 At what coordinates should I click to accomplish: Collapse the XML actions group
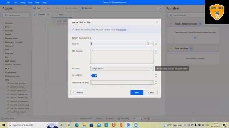coord(4,80)
